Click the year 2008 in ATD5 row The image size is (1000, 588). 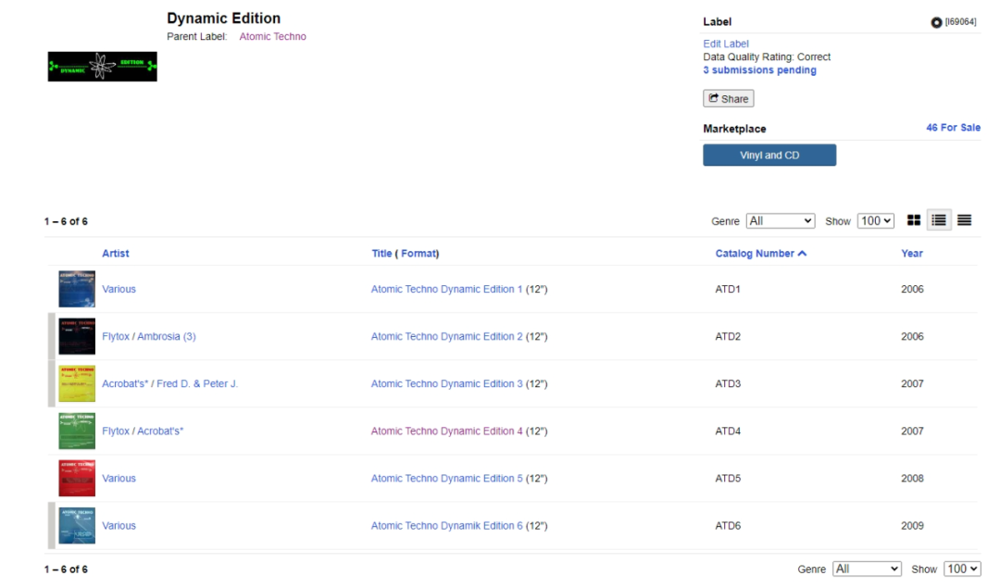coord(912,479)
